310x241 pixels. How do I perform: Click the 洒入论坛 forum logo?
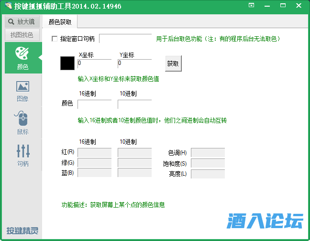(265, 221)
